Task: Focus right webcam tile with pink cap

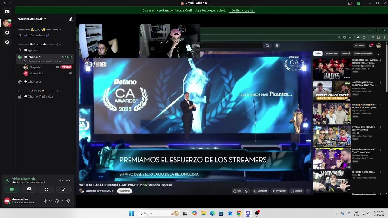Action: point(170,41)
